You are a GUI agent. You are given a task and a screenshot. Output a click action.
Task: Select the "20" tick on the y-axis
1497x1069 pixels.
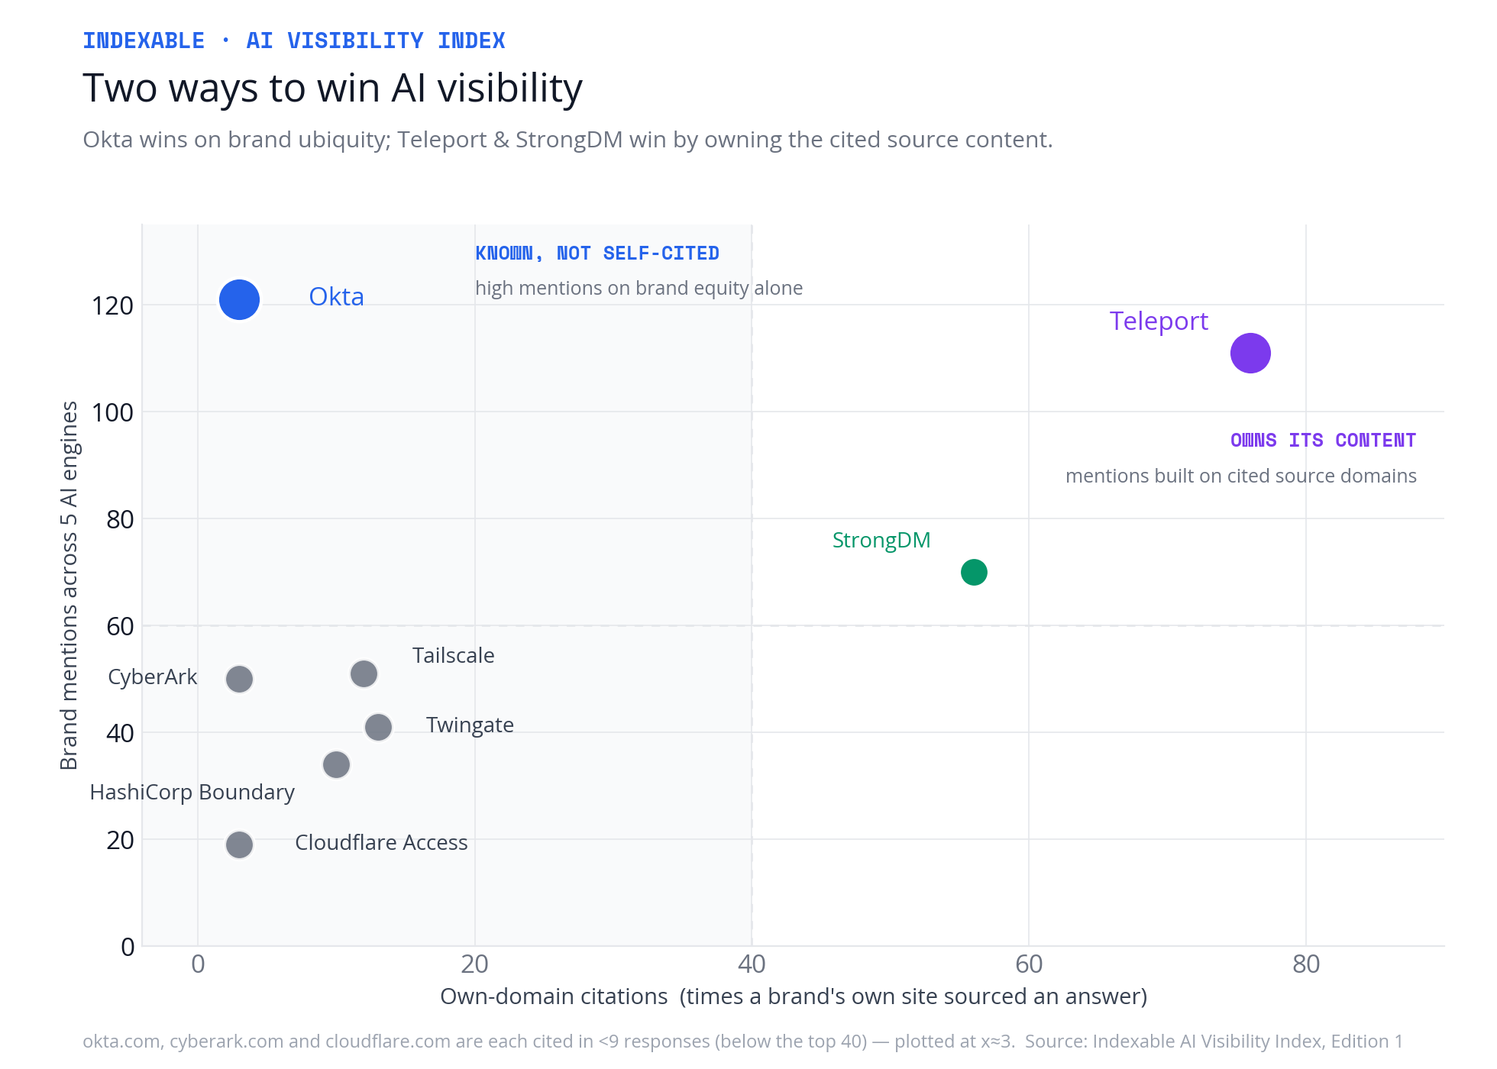click(120, 840)
